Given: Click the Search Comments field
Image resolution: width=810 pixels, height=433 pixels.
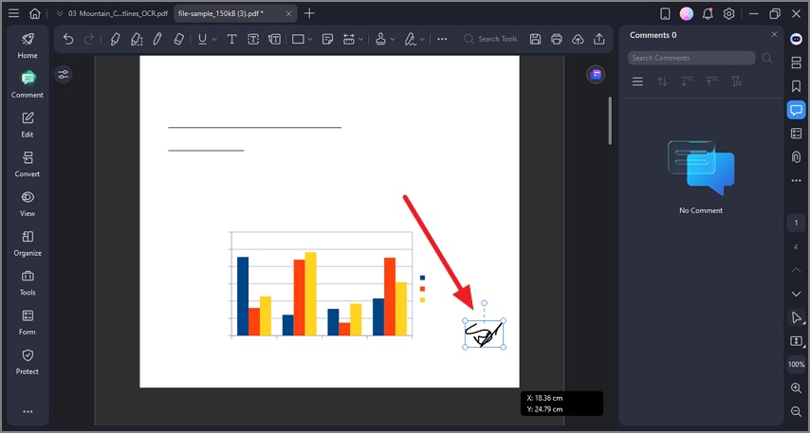Looking at the screenshot, I should pyautogui.click(x=691, y=58).
